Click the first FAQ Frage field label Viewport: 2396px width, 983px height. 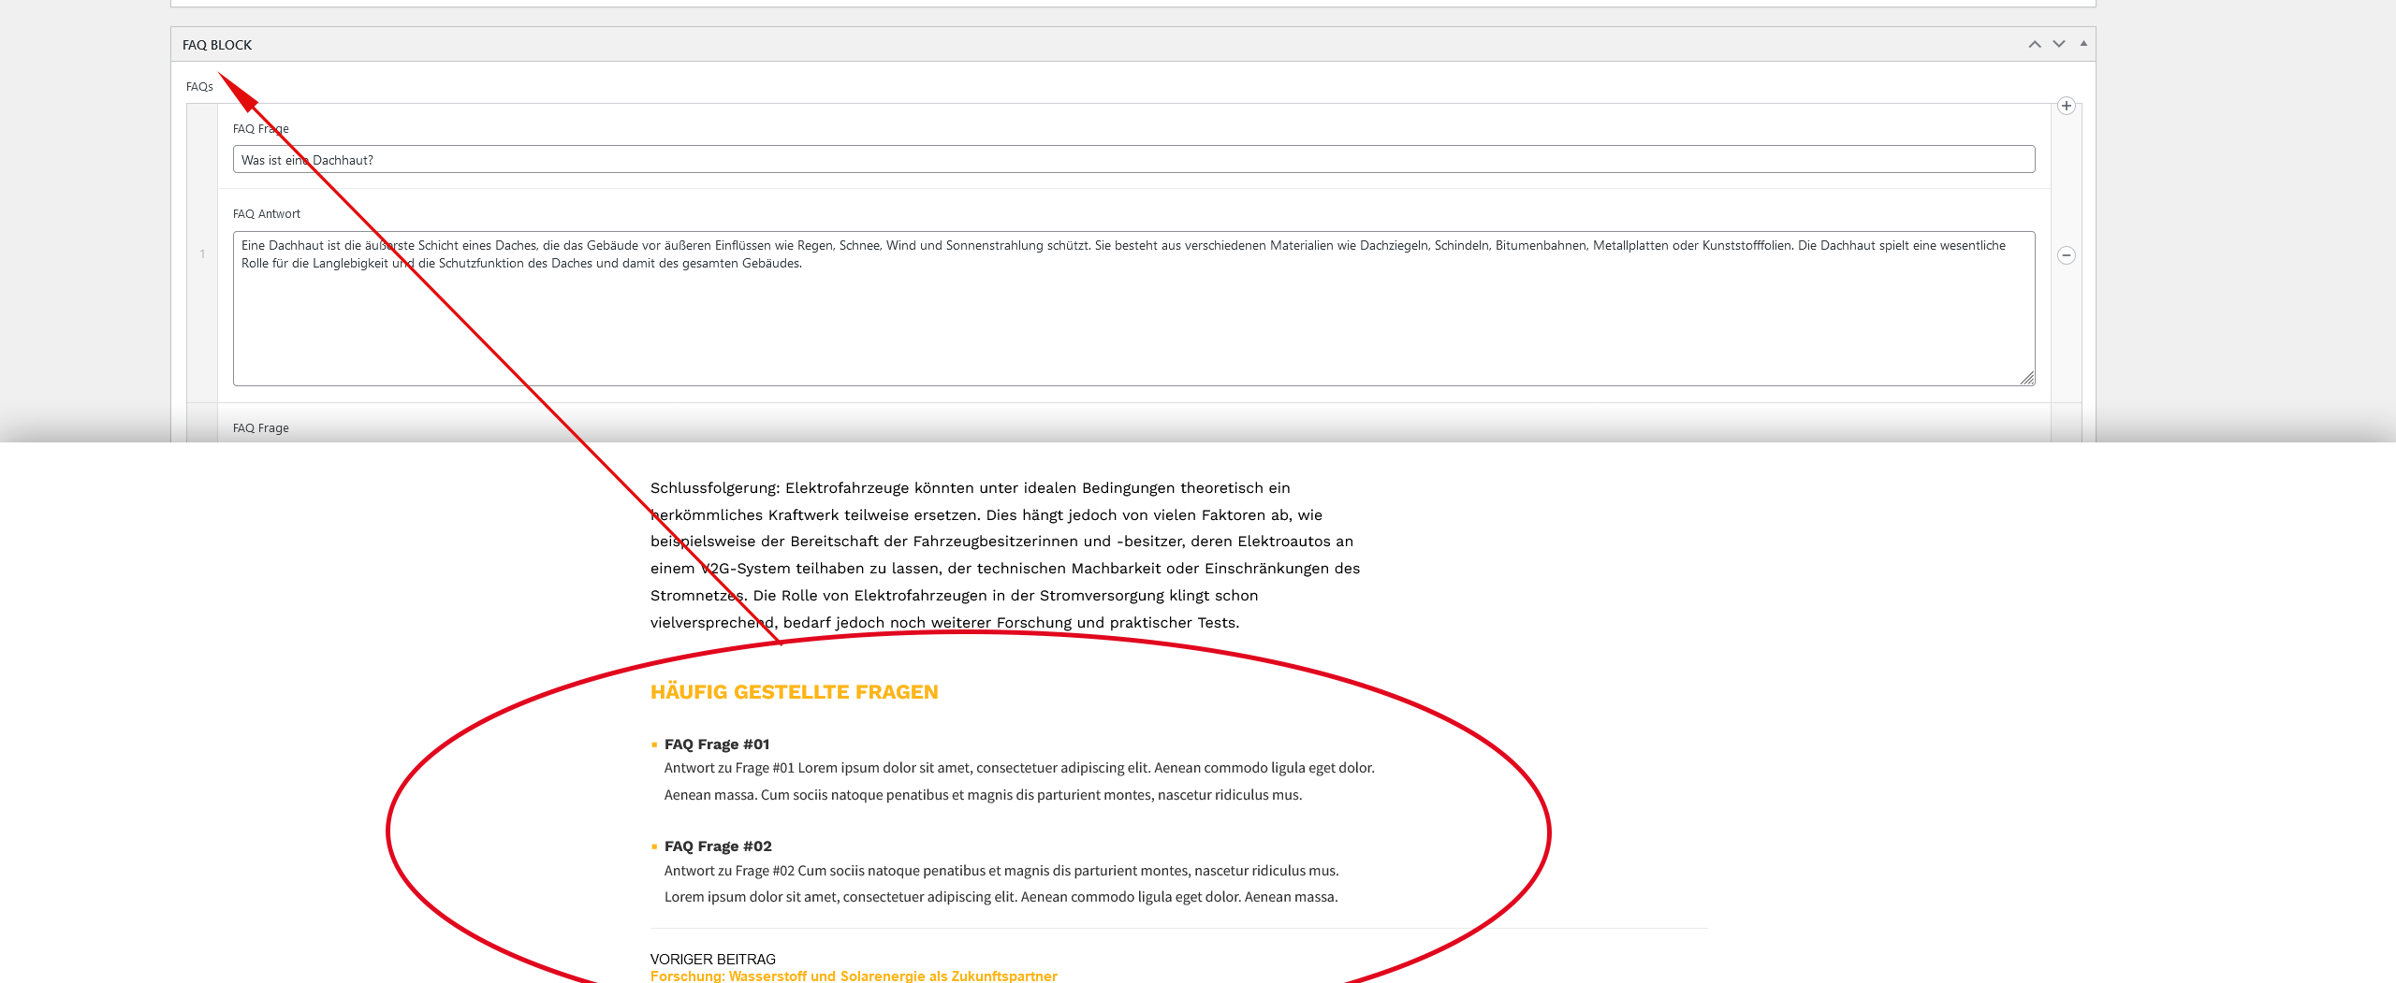pos(260,129)
